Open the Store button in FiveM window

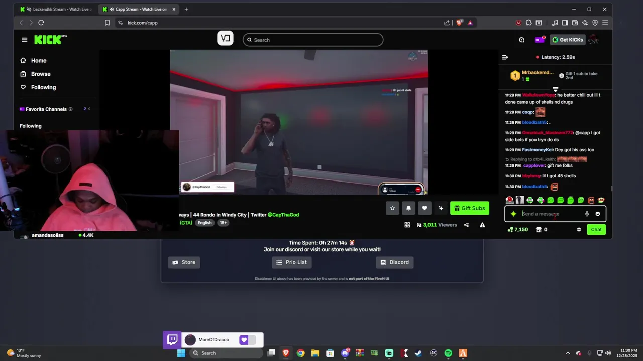click(184, 262)
